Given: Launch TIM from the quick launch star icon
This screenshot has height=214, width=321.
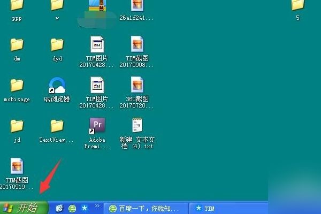Looking at the screenshot, I should coord(85,208).
